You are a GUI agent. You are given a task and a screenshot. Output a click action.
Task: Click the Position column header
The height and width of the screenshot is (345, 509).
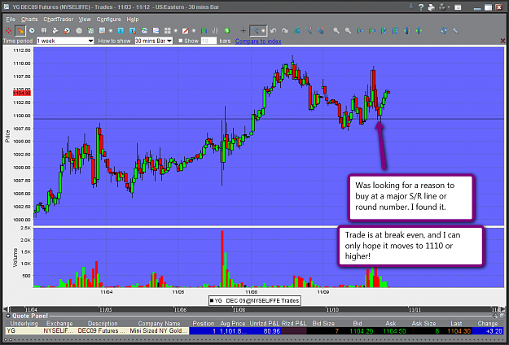pyautogui.click(x=204, y=323)
